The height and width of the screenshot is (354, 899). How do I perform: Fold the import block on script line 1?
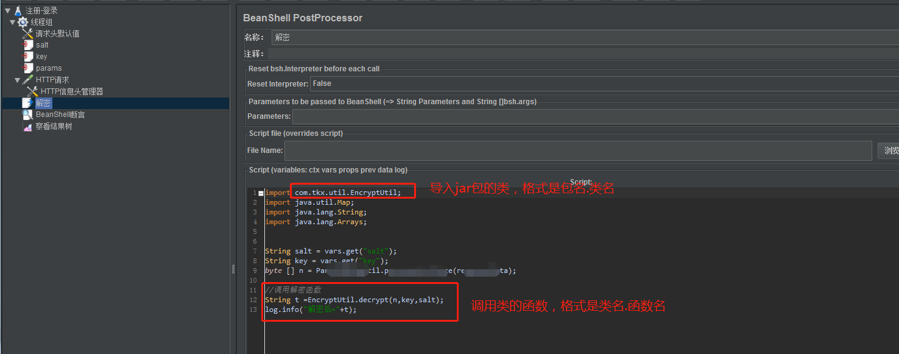click(261, 192)
